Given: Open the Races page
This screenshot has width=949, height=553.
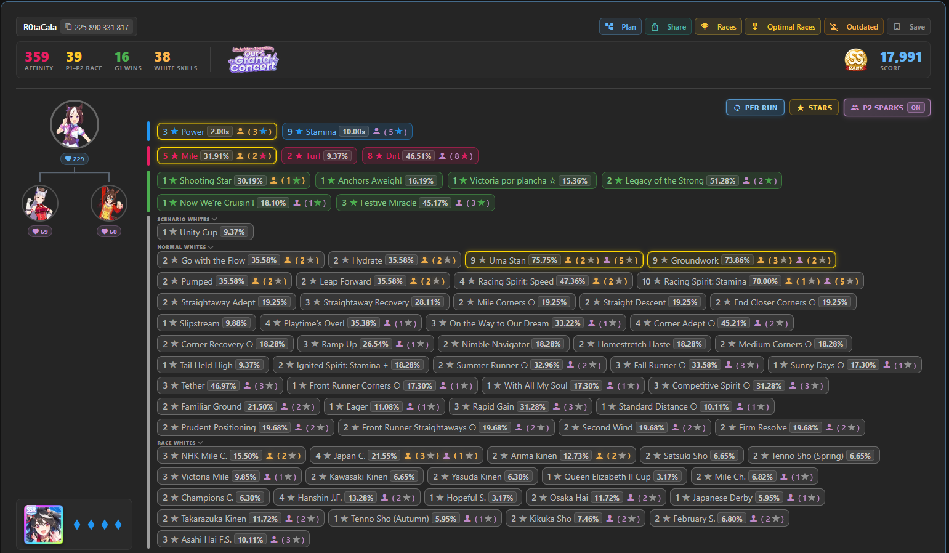Looking at the screenshot, I should 718,27.
